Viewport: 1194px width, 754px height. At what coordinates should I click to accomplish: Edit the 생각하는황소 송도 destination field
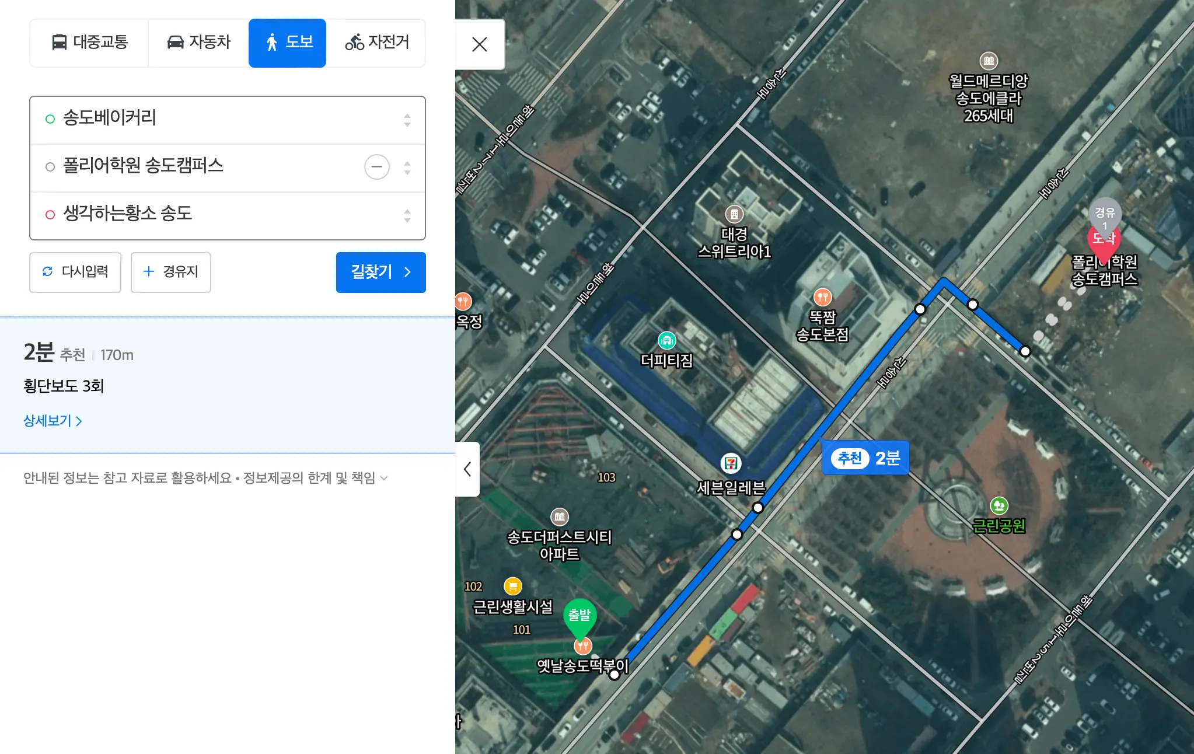[228, 215]
